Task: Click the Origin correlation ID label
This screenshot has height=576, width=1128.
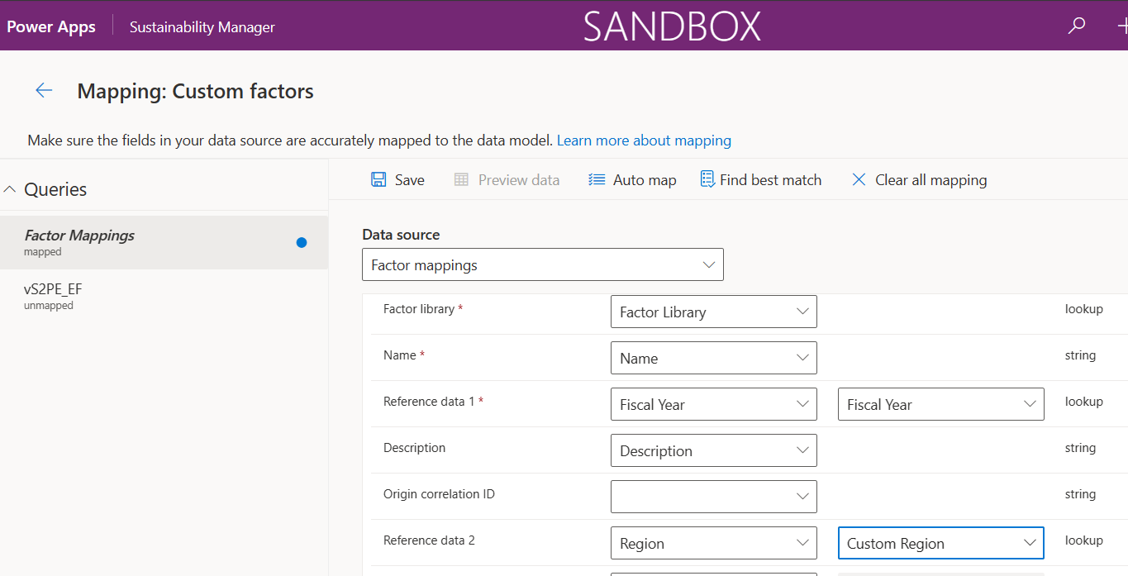Action: (439, 493)
